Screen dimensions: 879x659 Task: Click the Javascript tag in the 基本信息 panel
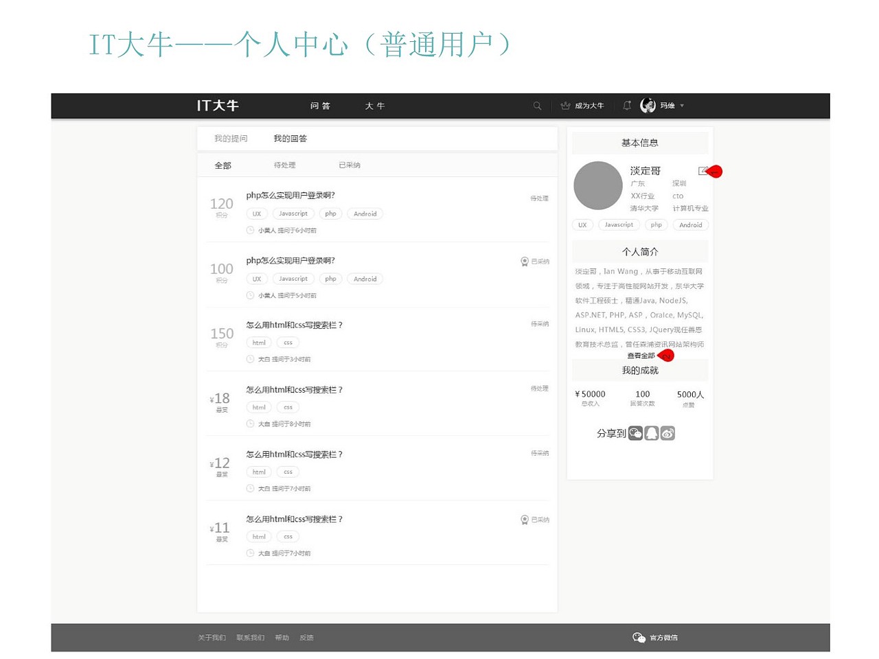[619, 225]
